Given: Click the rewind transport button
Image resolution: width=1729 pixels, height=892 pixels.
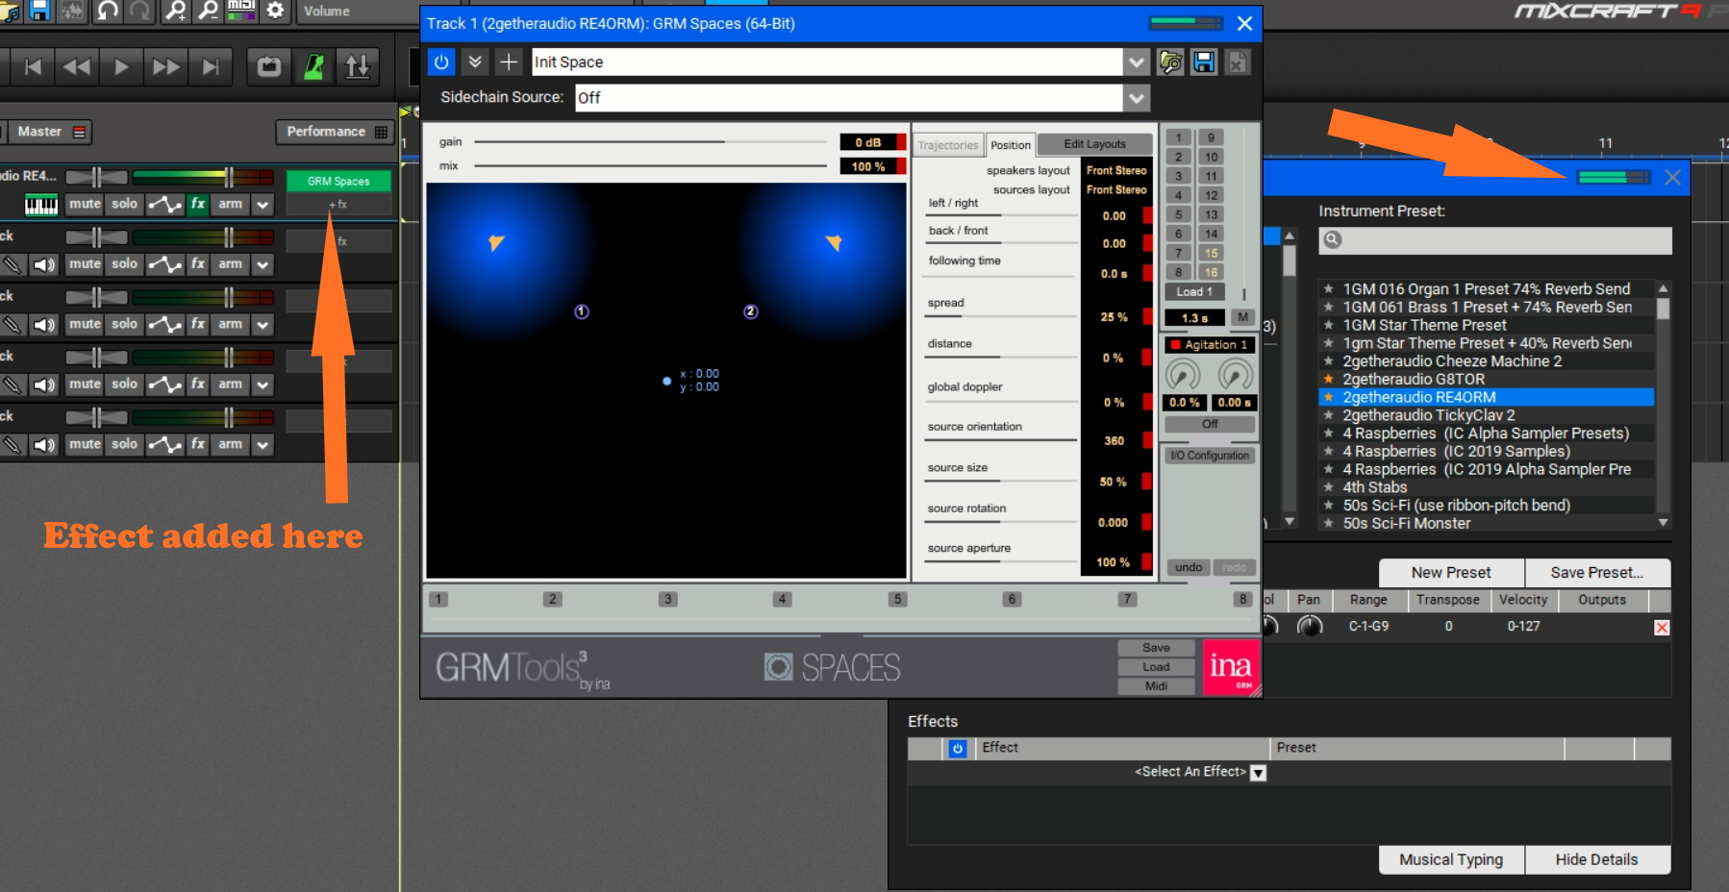Looking at the screenshot, I should pos(77,66).
